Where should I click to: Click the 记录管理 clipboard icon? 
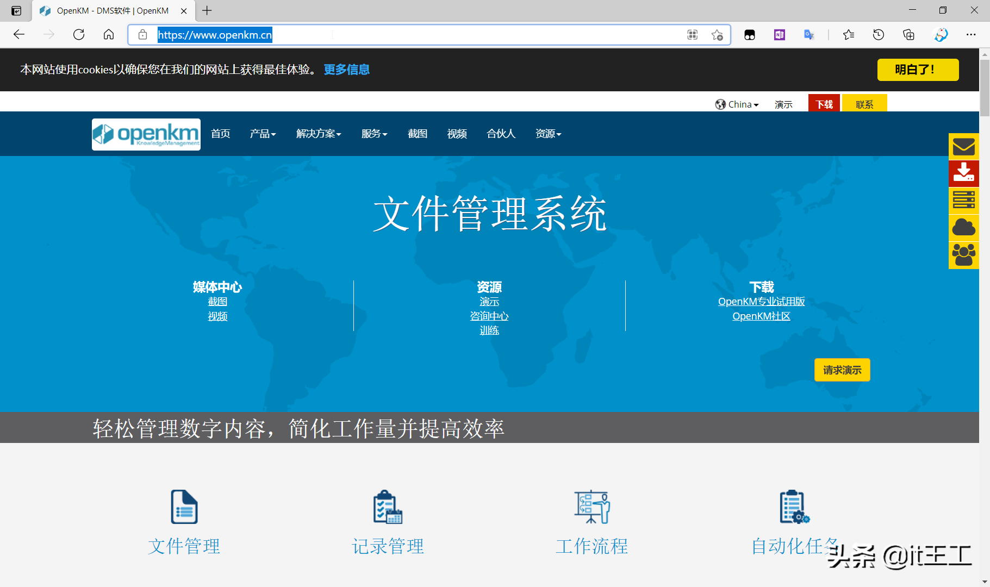click(388, 507)
